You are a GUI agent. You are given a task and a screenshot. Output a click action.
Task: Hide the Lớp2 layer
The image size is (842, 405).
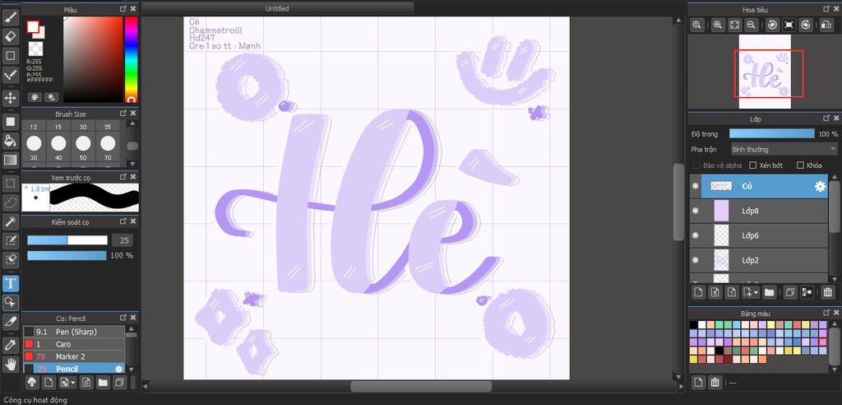point(696,260)
